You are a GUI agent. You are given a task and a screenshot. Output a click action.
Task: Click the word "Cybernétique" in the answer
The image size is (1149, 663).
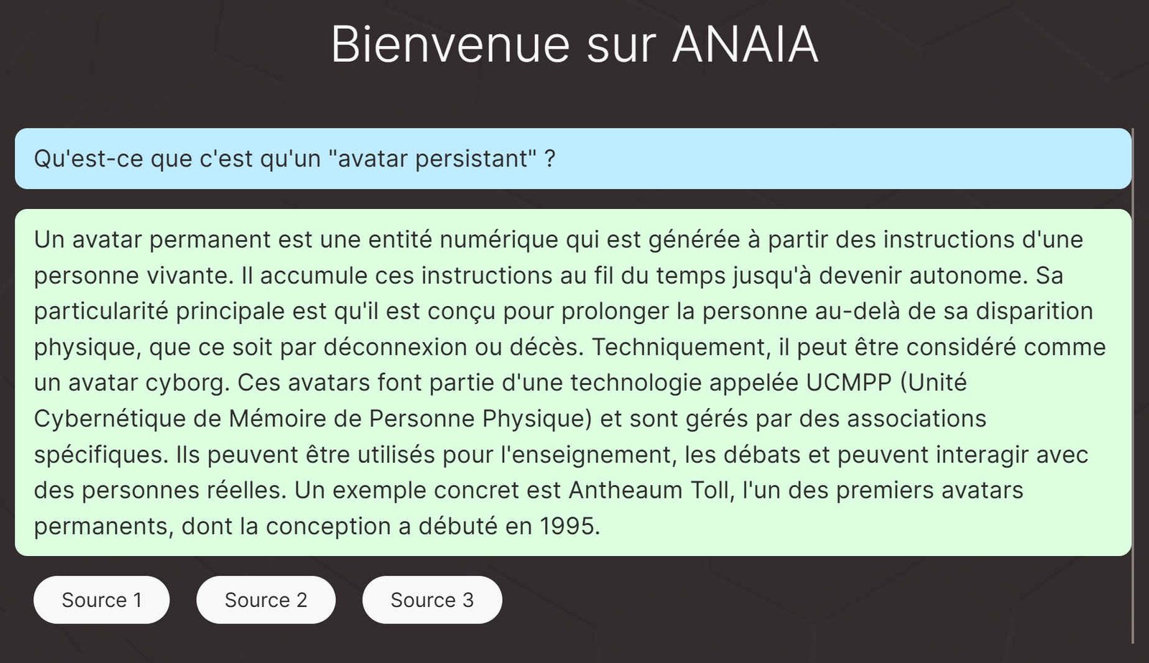(x=127, y=418)
